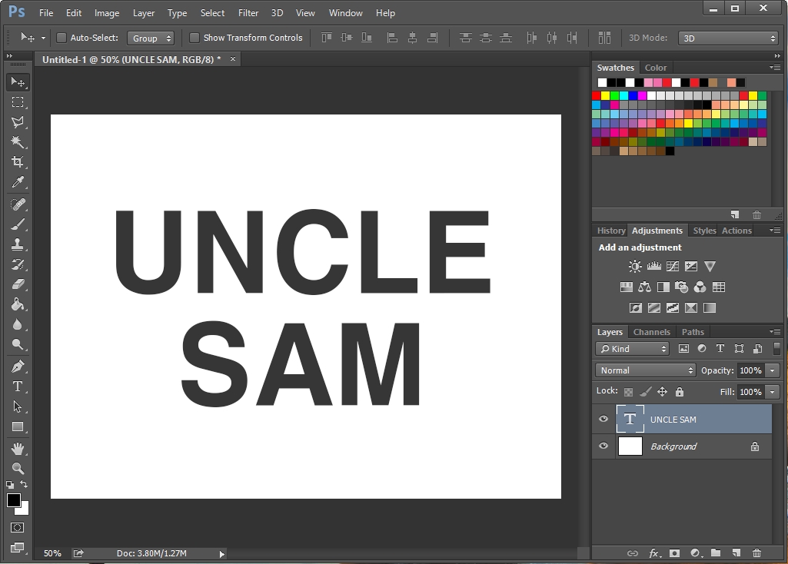Select the Brush tool
The height and width of the screenshot is (564, 788).
(x=18, y=224)
